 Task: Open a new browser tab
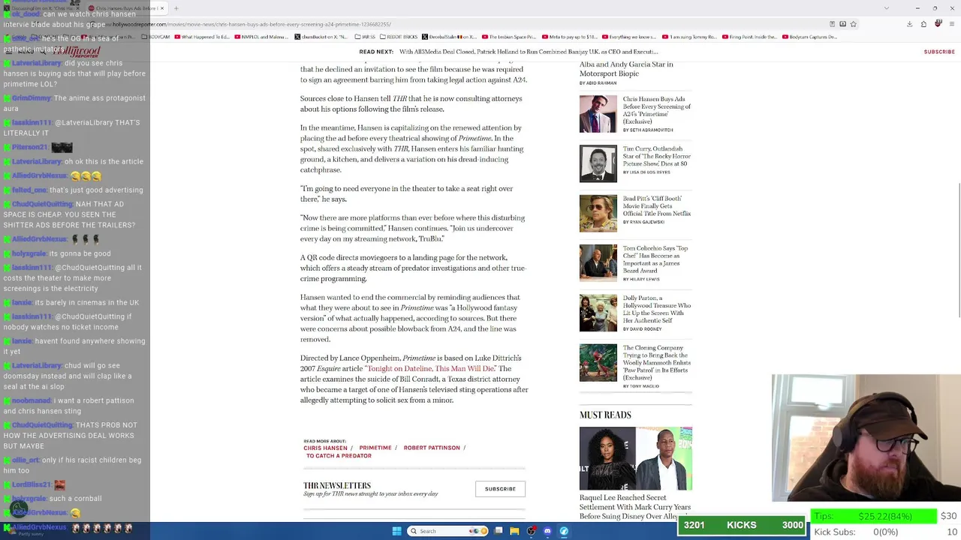pyautogui.click(x=176, y=8)
